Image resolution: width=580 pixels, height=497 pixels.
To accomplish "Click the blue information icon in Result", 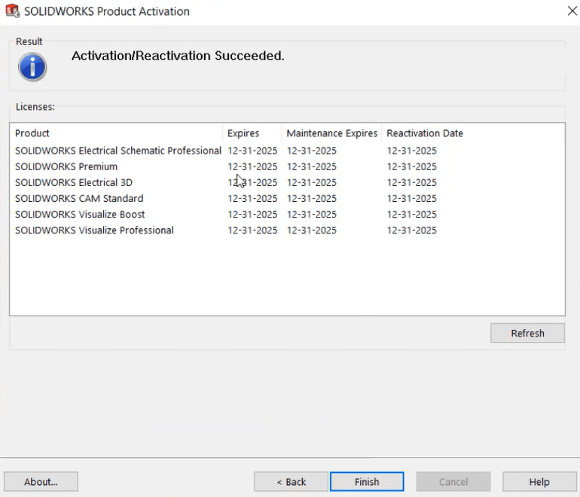I will click(x=32, y=67).
